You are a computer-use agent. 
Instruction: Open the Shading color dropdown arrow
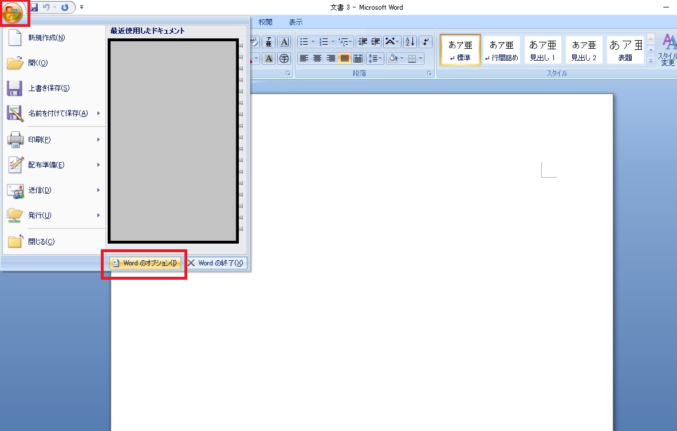tap(402, 58)
